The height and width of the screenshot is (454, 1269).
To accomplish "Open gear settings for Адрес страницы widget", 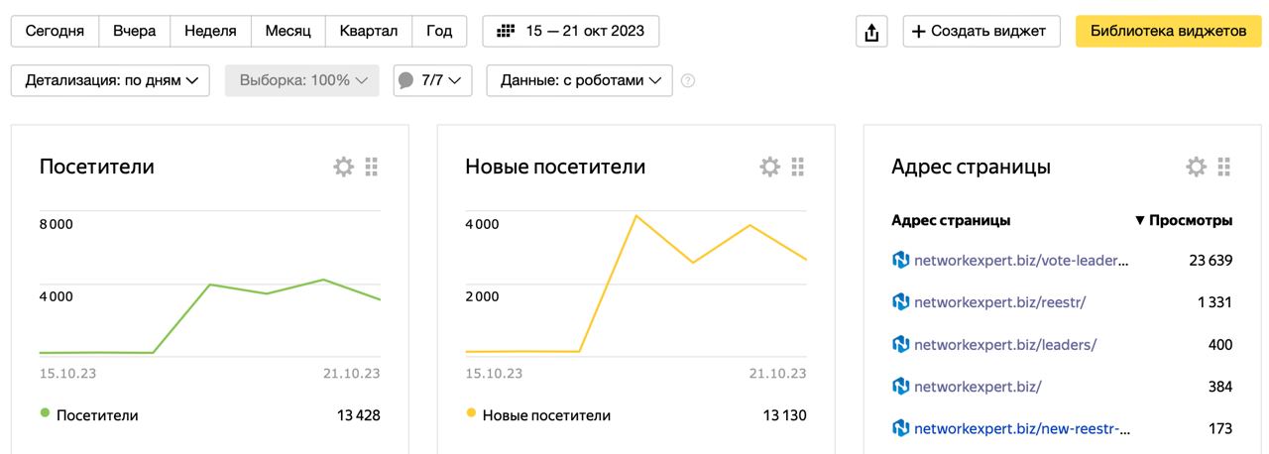I will (1196, 167).
